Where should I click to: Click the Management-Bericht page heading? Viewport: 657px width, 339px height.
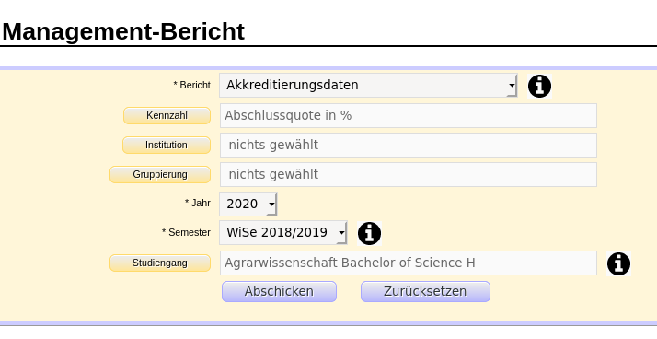click(123, 31)
